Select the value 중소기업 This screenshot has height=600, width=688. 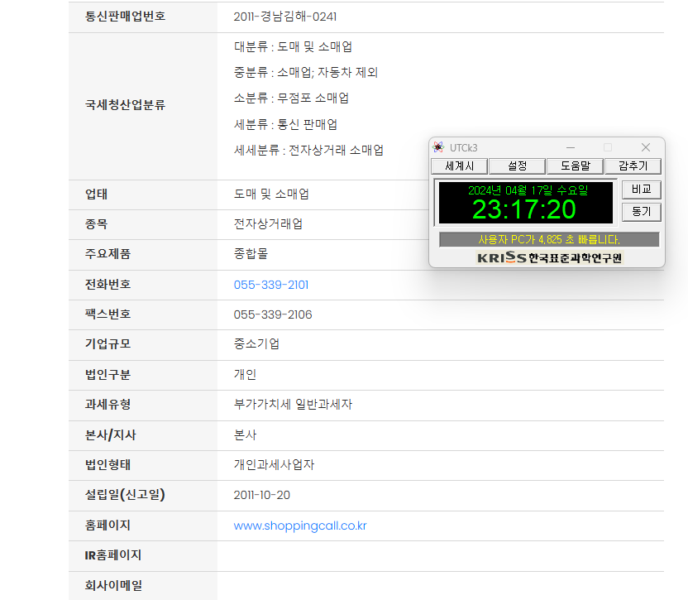(256, 344)
